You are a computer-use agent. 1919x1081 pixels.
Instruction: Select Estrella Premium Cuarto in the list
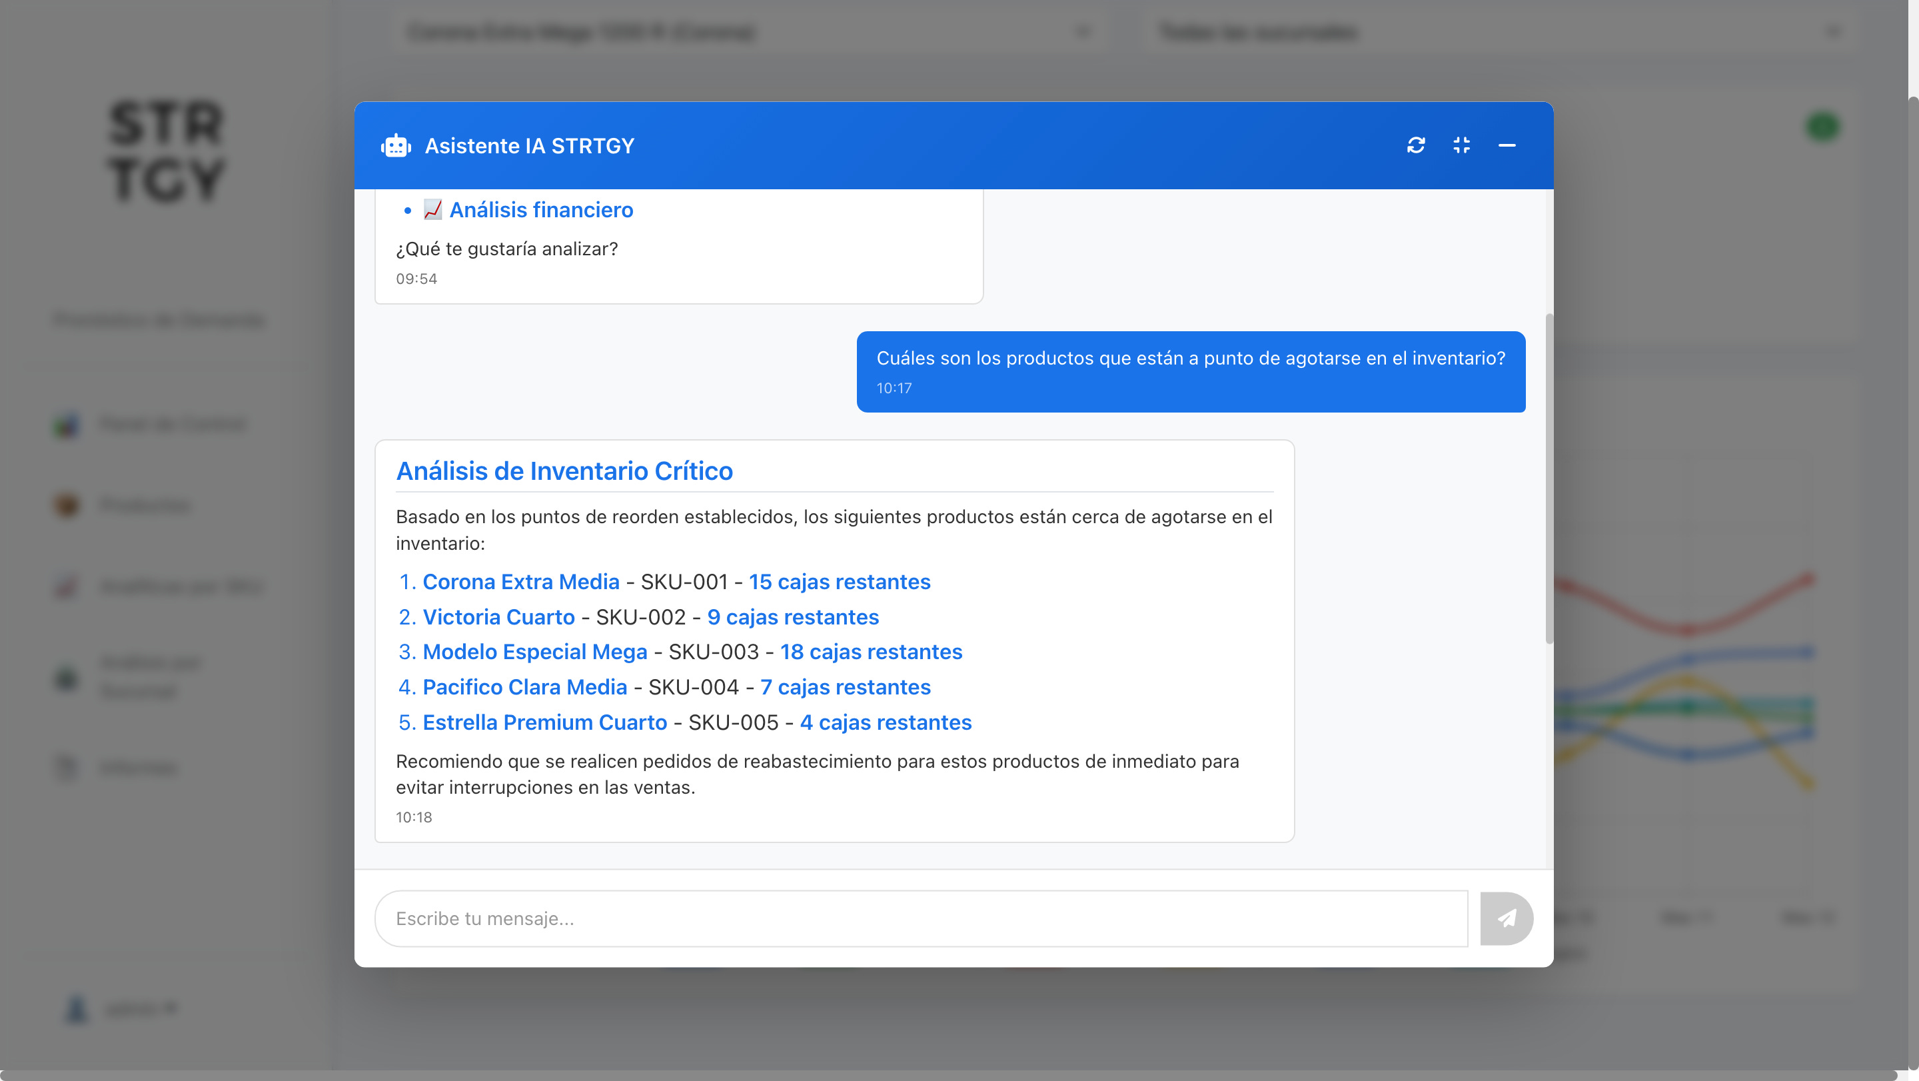point(544,722)
